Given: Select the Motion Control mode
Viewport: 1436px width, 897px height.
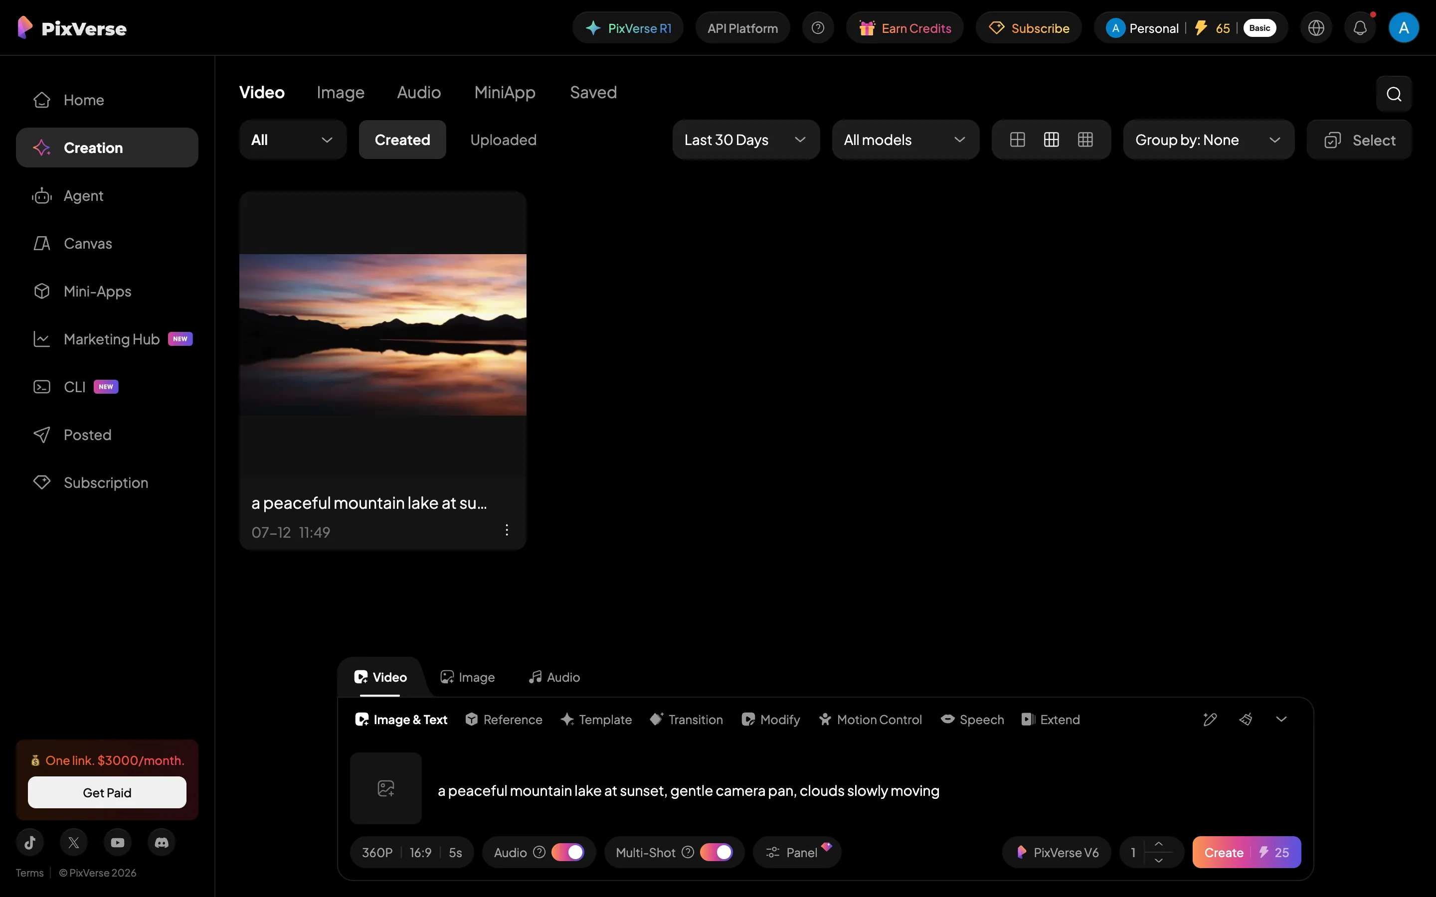Looking at the screenshot, I should [871, 720].
